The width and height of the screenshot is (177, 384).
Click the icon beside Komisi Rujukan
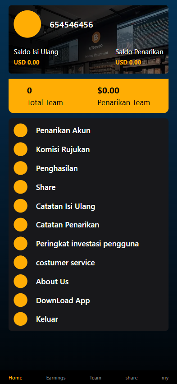[x=21, y=149]
